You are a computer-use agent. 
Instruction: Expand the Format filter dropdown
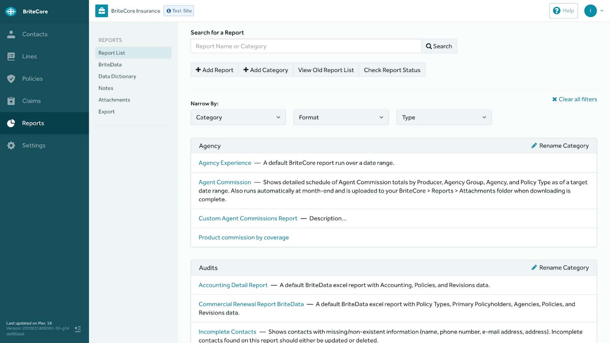[x=341, y=117]
